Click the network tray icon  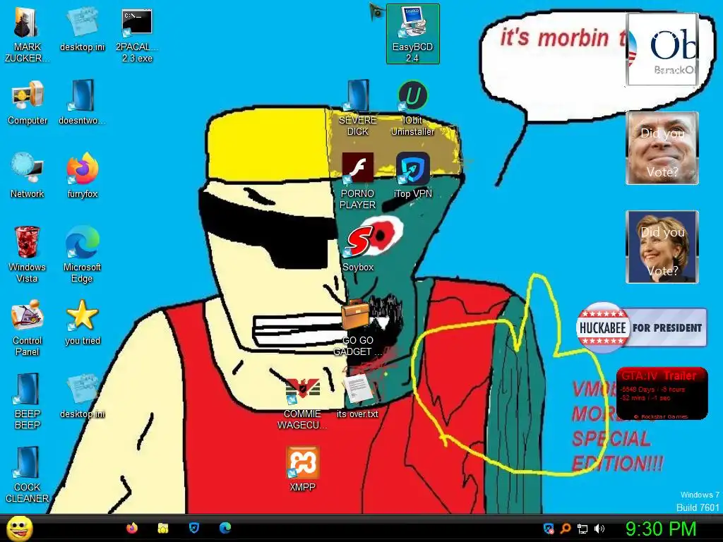click(x=582, y=529)
